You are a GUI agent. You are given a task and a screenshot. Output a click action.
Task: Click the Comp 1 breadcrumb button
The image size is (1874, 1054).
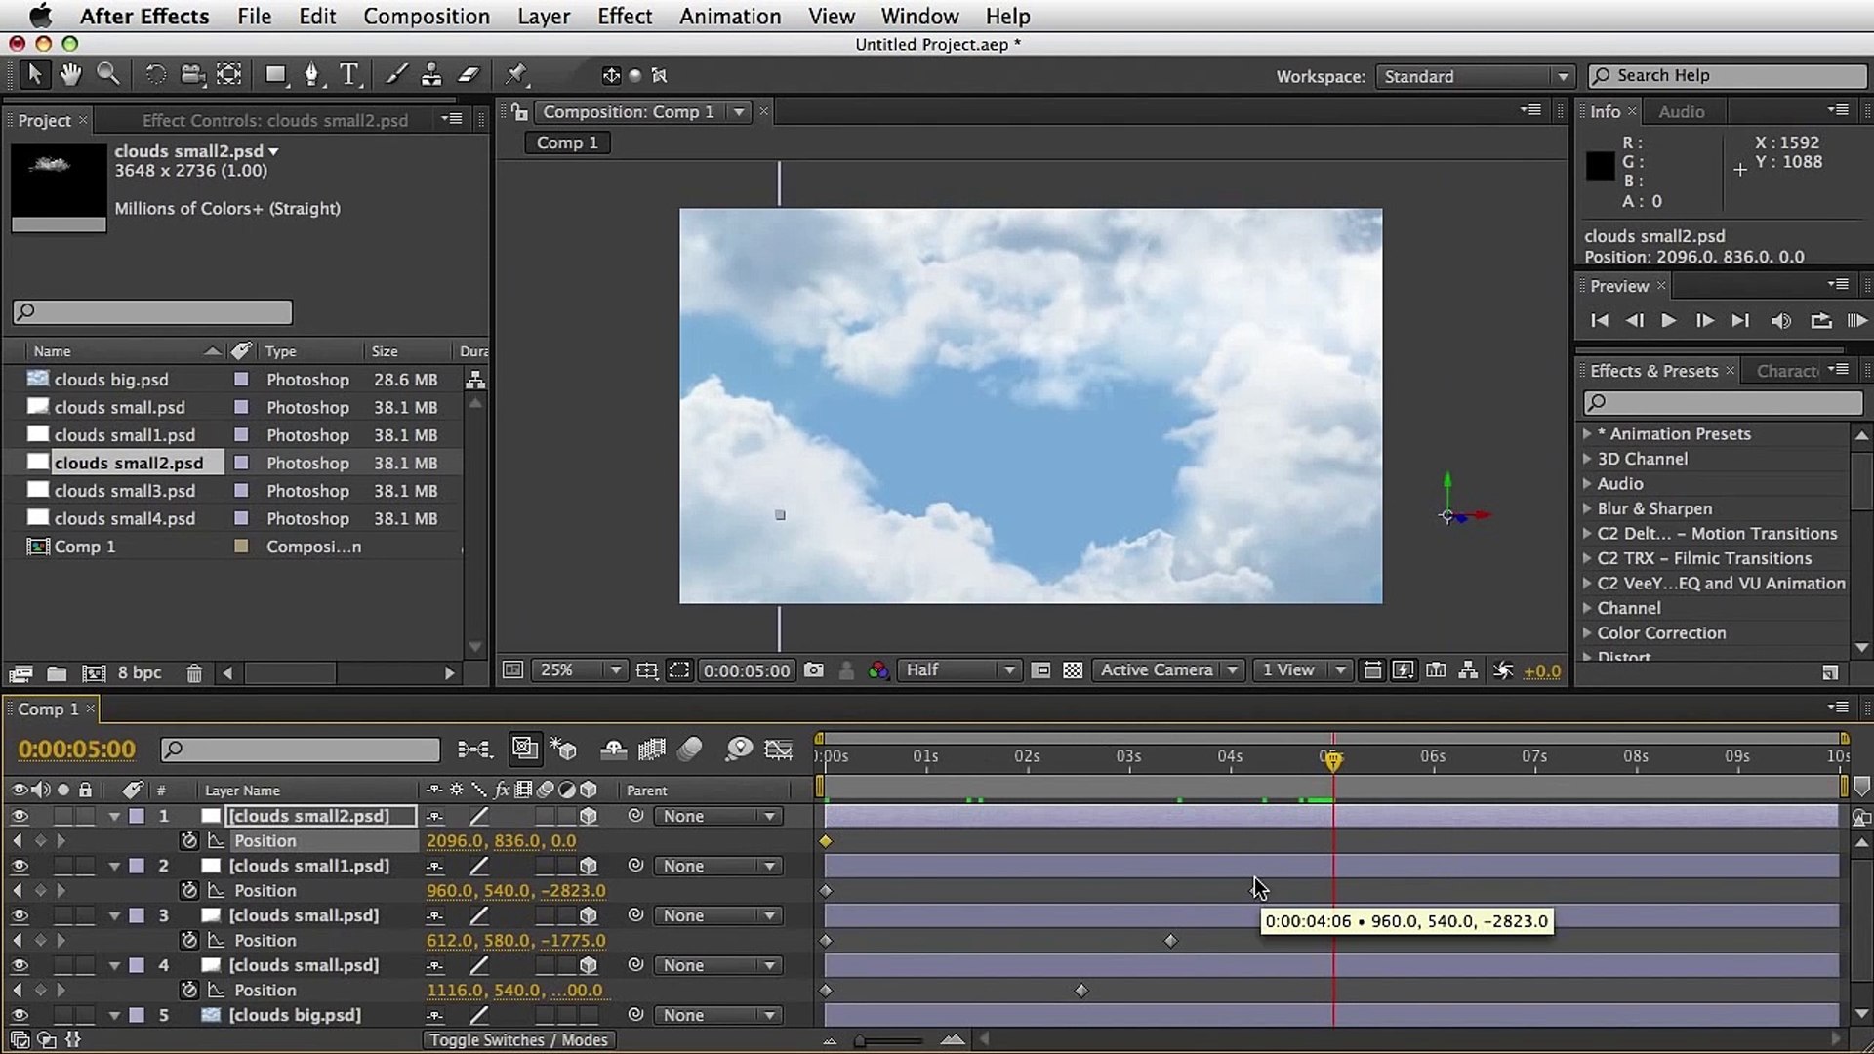[567, 142]
